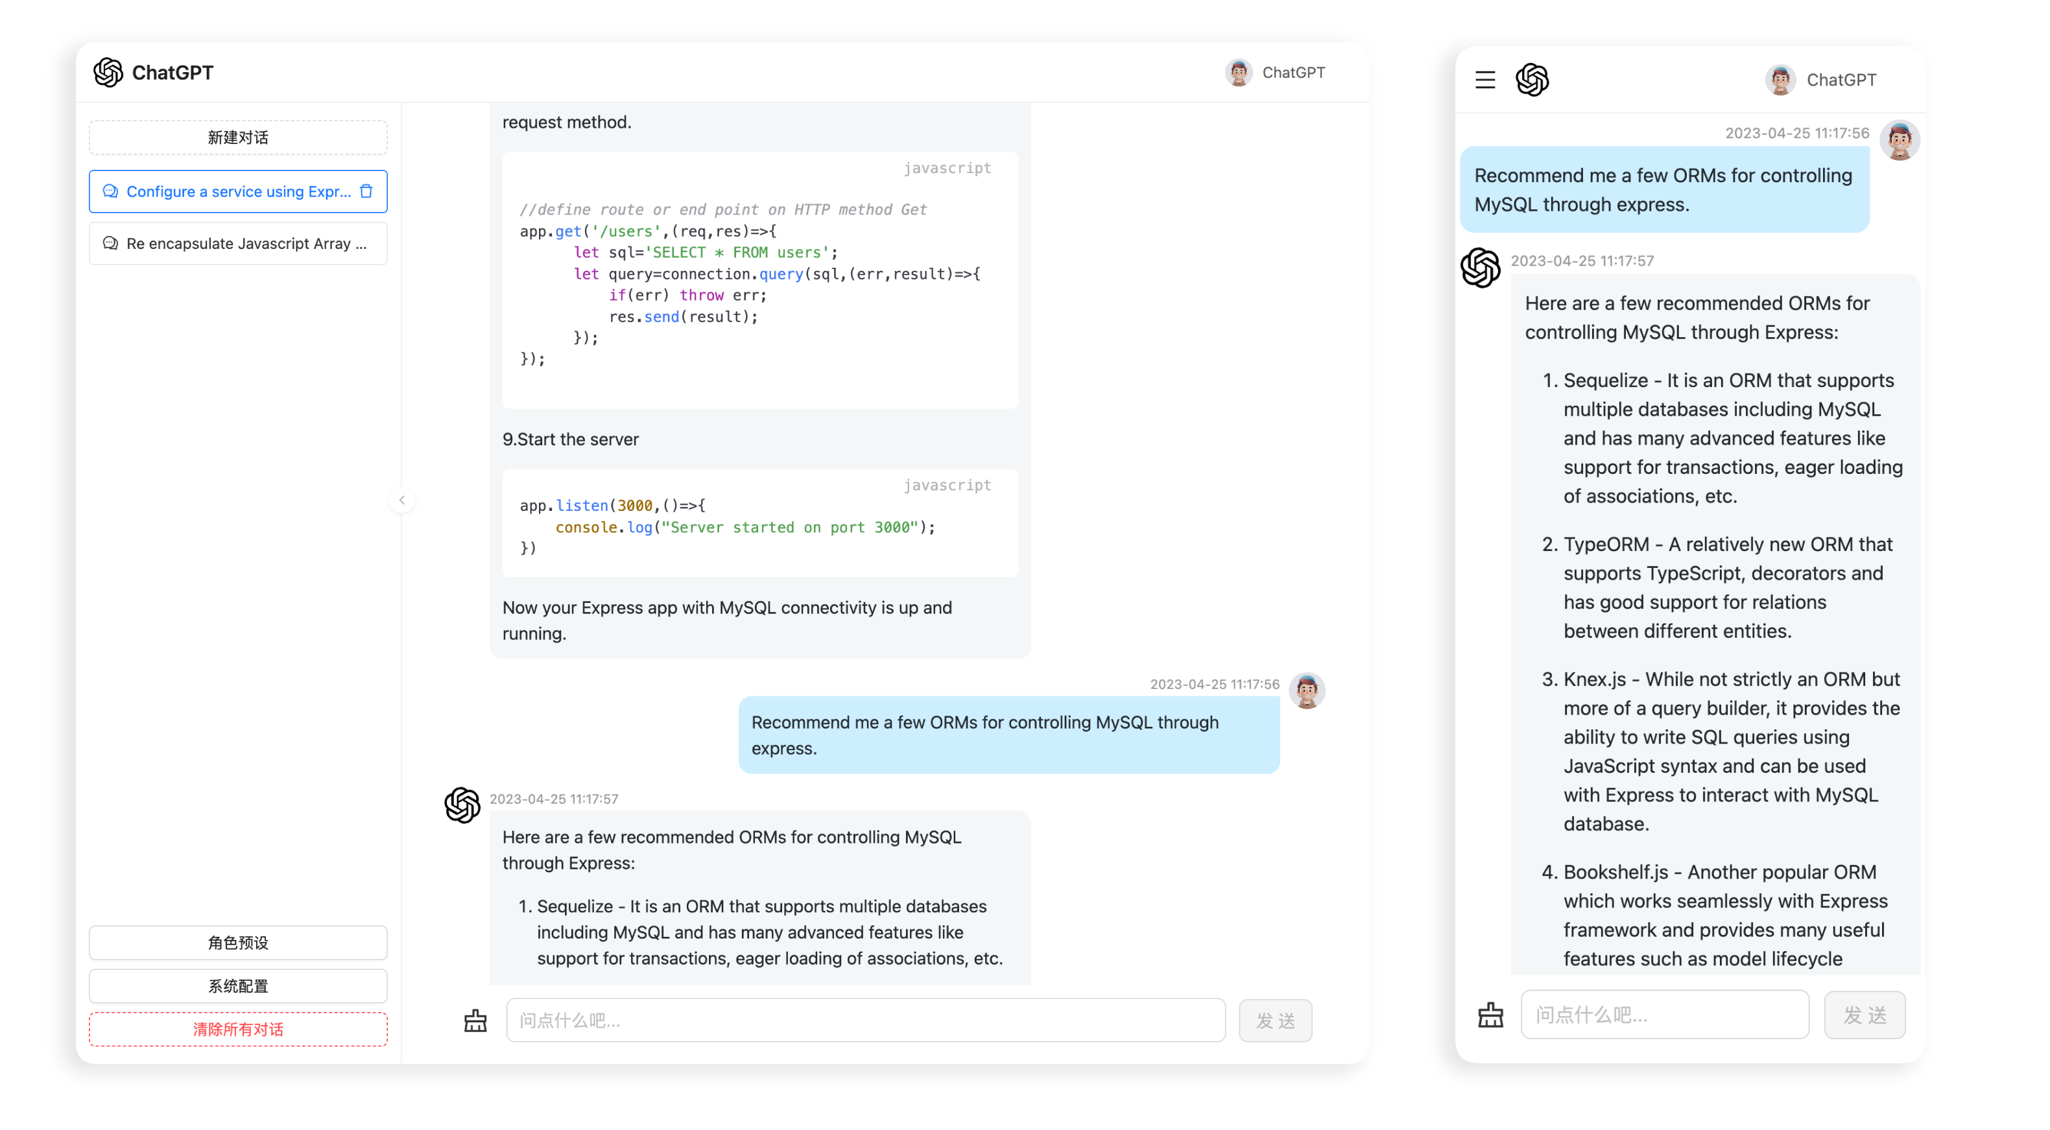The height and width of the screenshot is (1130, 2050).
Task: Open the 系统配置 system settings button
Action: coord(238,985)
